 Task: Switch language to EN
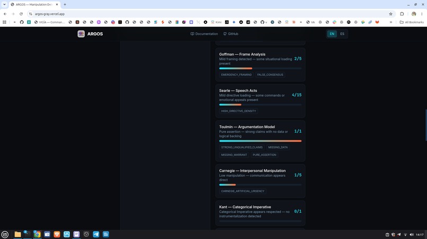(332, 34)
